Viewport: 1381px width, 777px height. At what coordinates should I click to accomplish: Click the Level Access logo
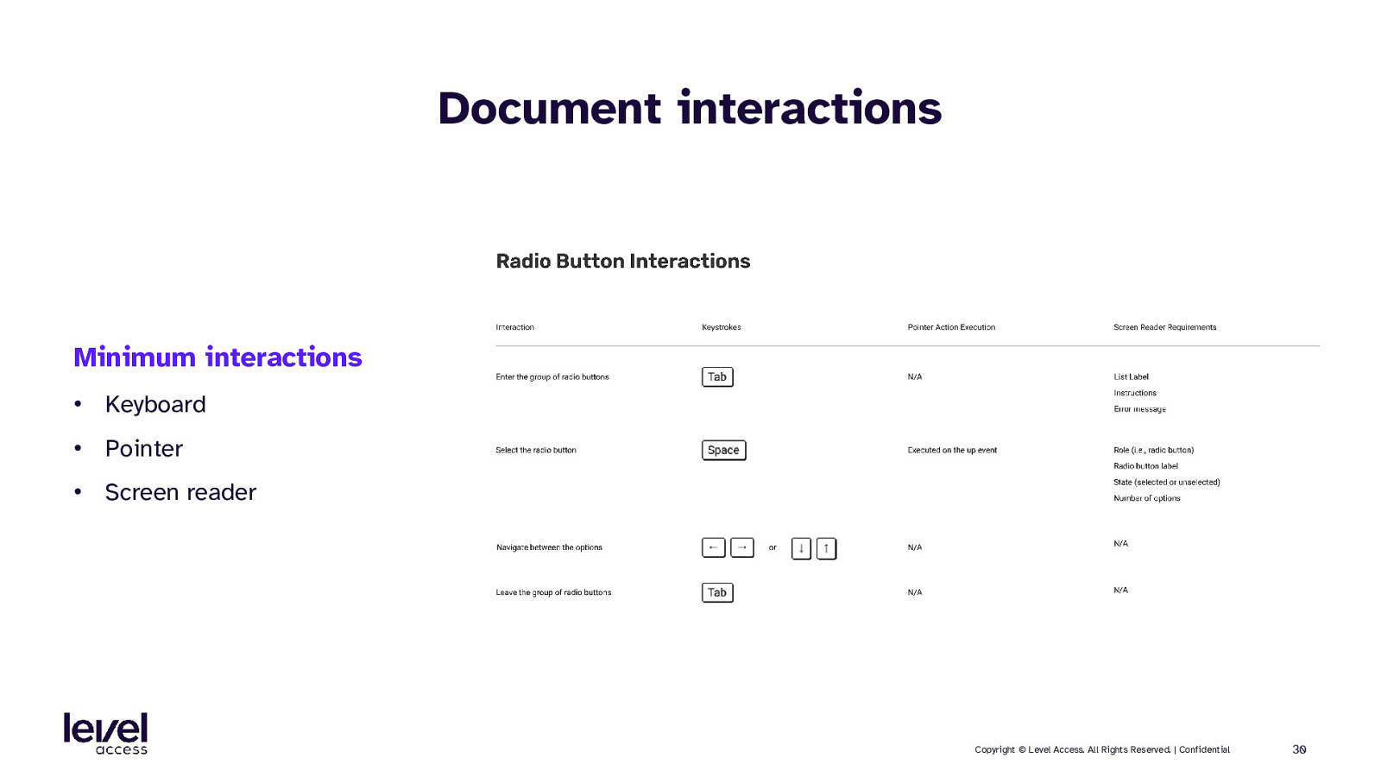pos(105,733)
